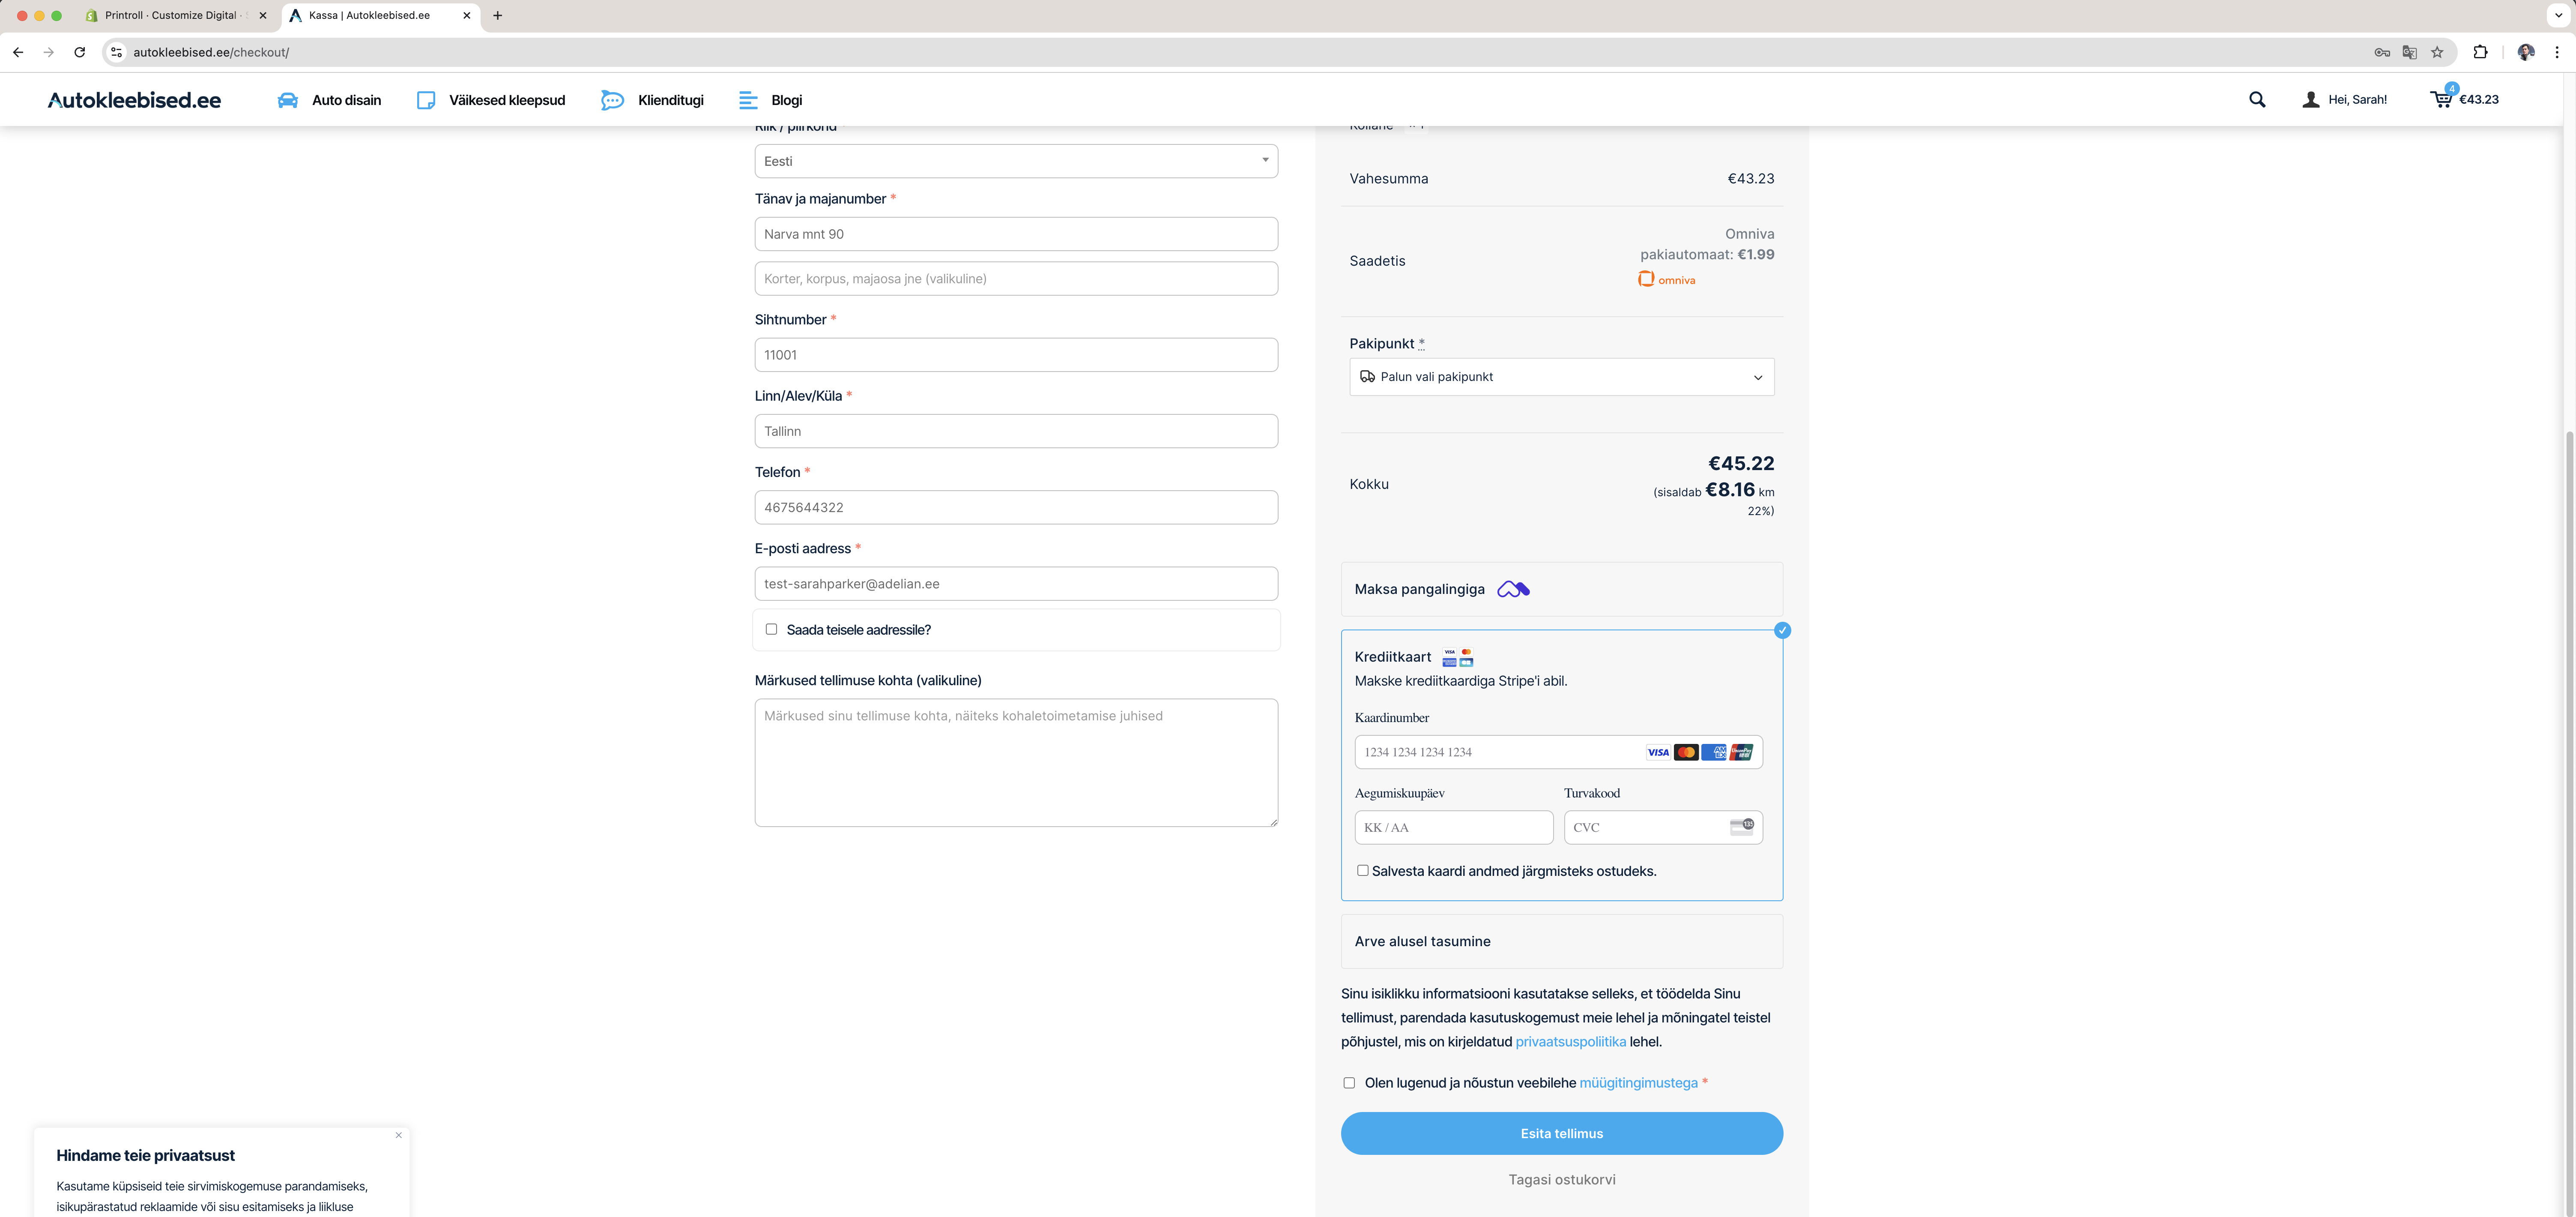
Task: Open site information icon in address bar
Action: coord(117,52)
